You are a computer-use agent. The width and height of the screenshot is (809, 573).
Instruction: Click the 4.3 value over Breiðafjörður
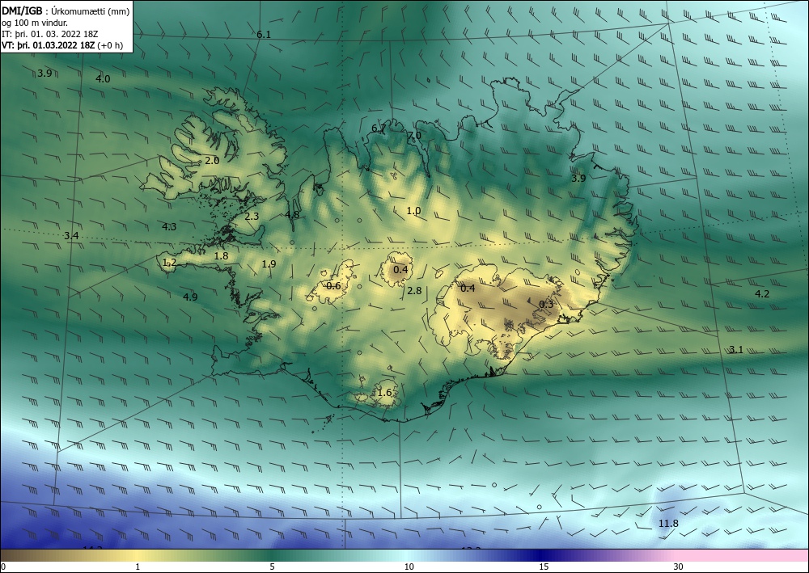click(x=169, y=227)
